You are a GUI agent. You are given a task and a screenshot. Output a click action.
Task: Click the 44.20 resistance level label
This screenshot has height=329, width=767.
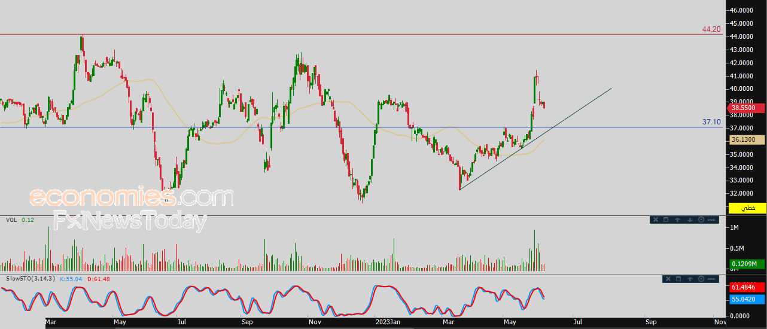point(711,29)
